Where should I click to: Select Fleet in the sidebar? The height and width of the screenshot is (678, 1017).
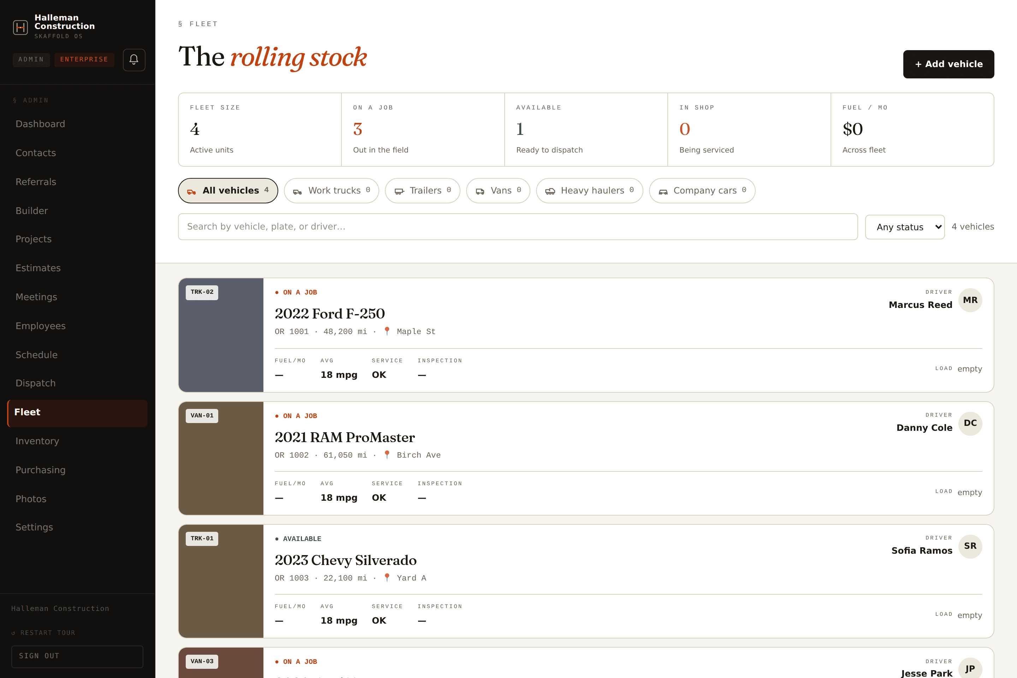click(x=77, y=413)
